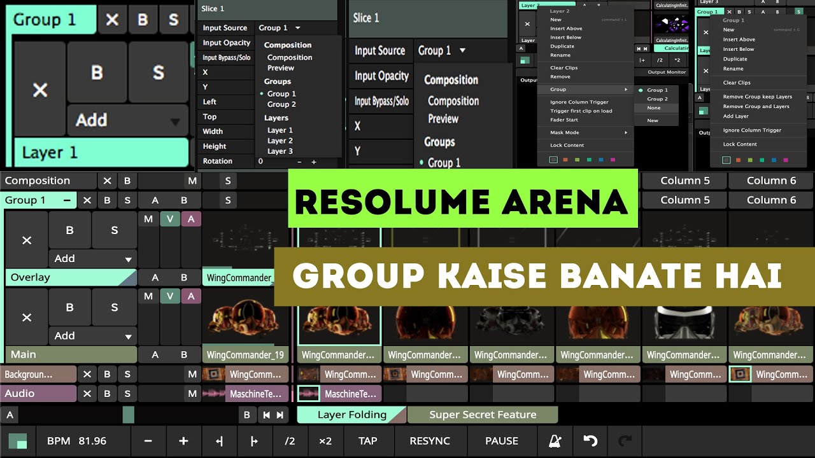
Task: Open Input Source dropdown next to Rotation panel
Action: coord(279,28)
